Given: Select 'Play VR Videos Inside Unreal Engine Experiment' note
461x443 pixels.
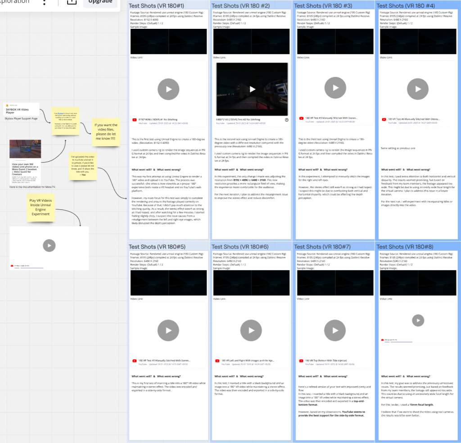Looking at the screenshot, I should [x=41, y=207].
